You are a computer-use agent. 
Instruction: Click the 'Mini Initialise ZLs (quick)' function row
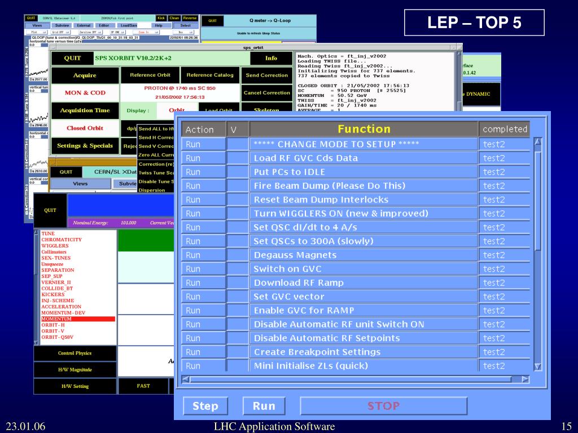[x=364, y=366]
